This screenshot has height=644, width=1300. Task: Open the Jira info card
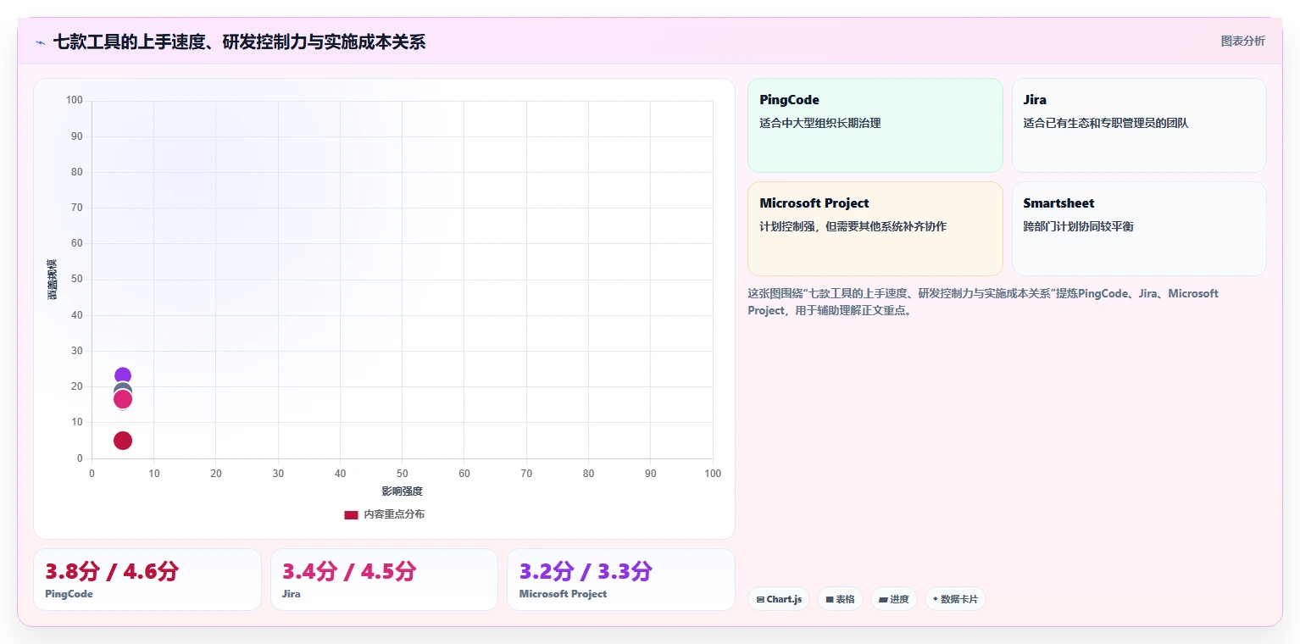click(x=1139, y=125)
